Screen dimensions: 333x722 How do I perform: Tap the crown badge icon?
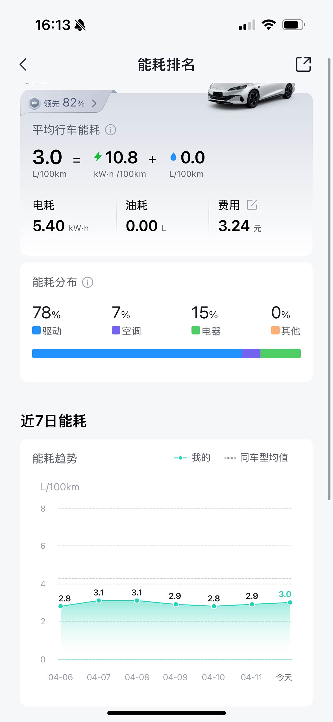pos(34,103)
